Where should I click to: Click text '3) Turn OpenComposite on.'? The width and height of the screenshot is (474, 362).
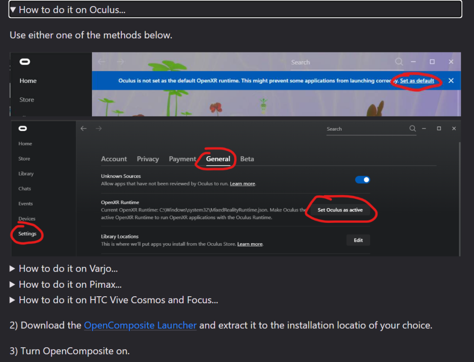click(70, 351)
